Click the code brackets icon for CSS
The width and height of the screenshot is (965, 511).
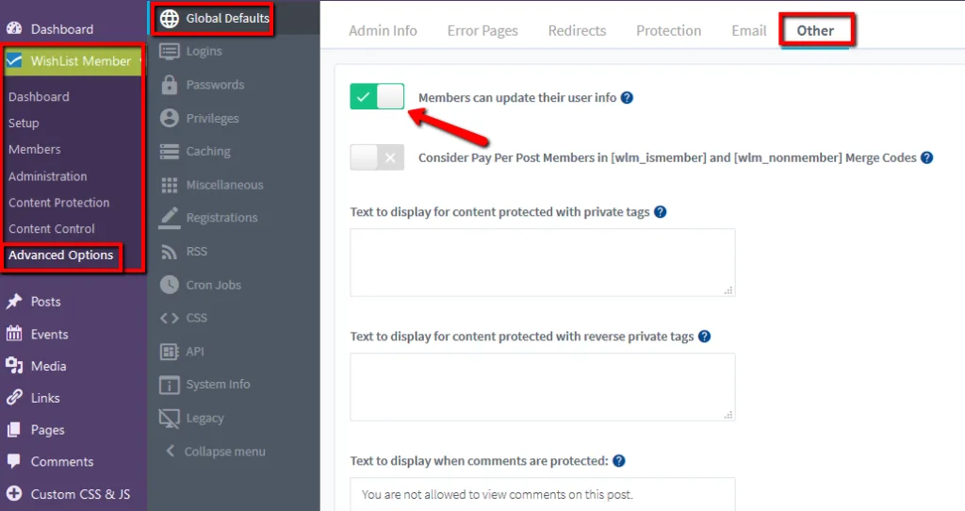(x=170, y=318)
